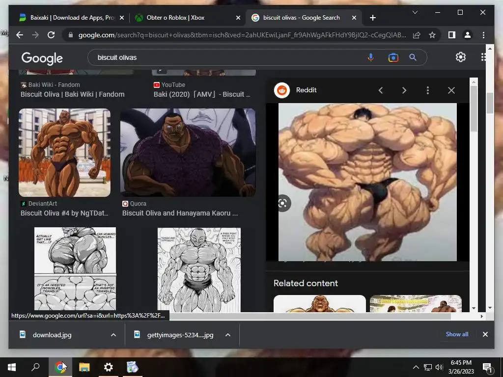Image resolution: width=503 pixels, height=377 pixels.
Task: Open Biscuit Oliva #4 DeviantArt link
Action: [x=64, y=213]
